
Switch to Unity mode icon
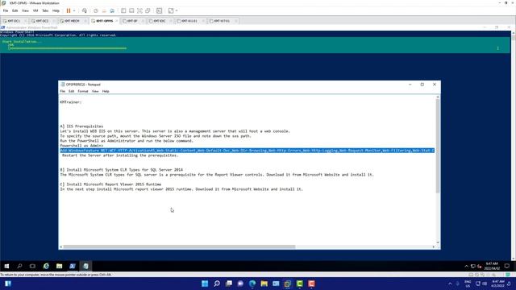tap(148, 10)
